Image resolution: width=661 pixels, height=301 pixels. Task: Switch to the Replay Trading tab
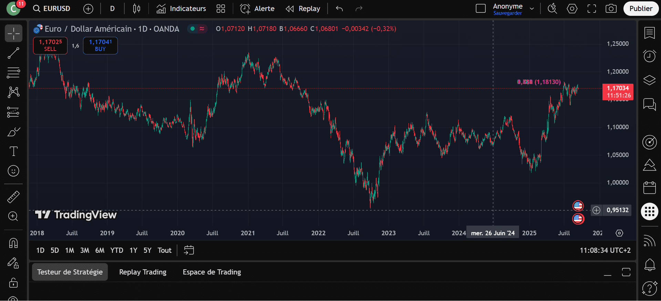[143, 272]
